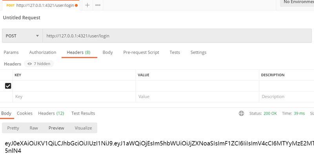The height and width of the screenshot is (159, 314).
Task: Open a new request tab with plus icon
Action: pos(87,5)
